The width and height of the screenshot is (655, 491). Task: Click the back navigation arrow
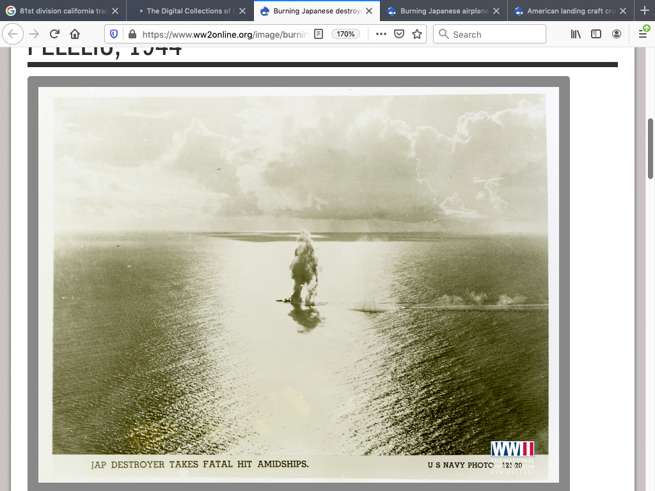[x=13, y=34]
